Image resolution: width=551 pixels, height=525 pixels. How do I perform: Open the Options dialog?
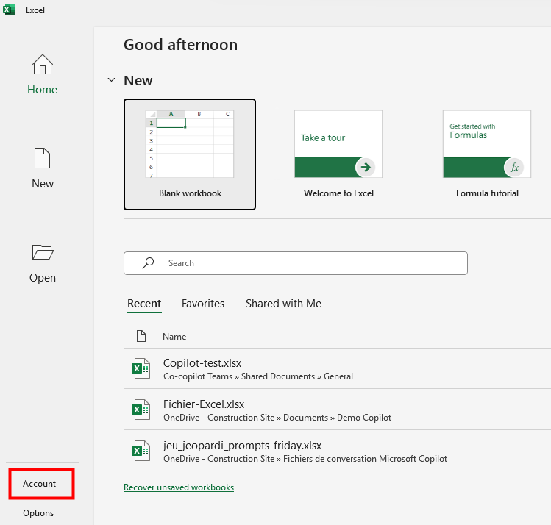click(38, 513)
